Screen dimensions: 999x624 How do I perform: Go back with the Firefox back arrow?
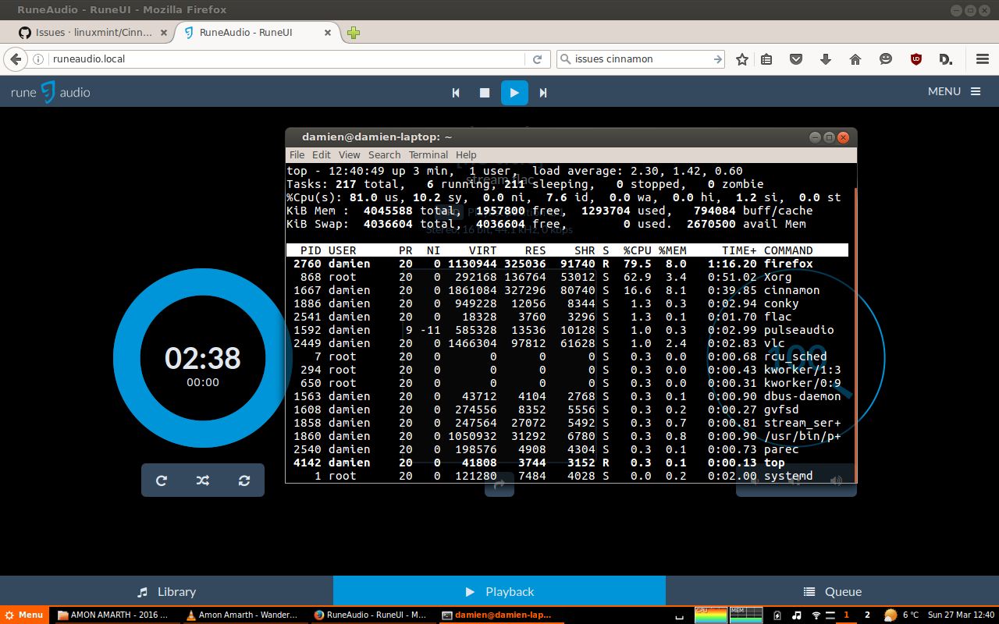pos(15,59)
